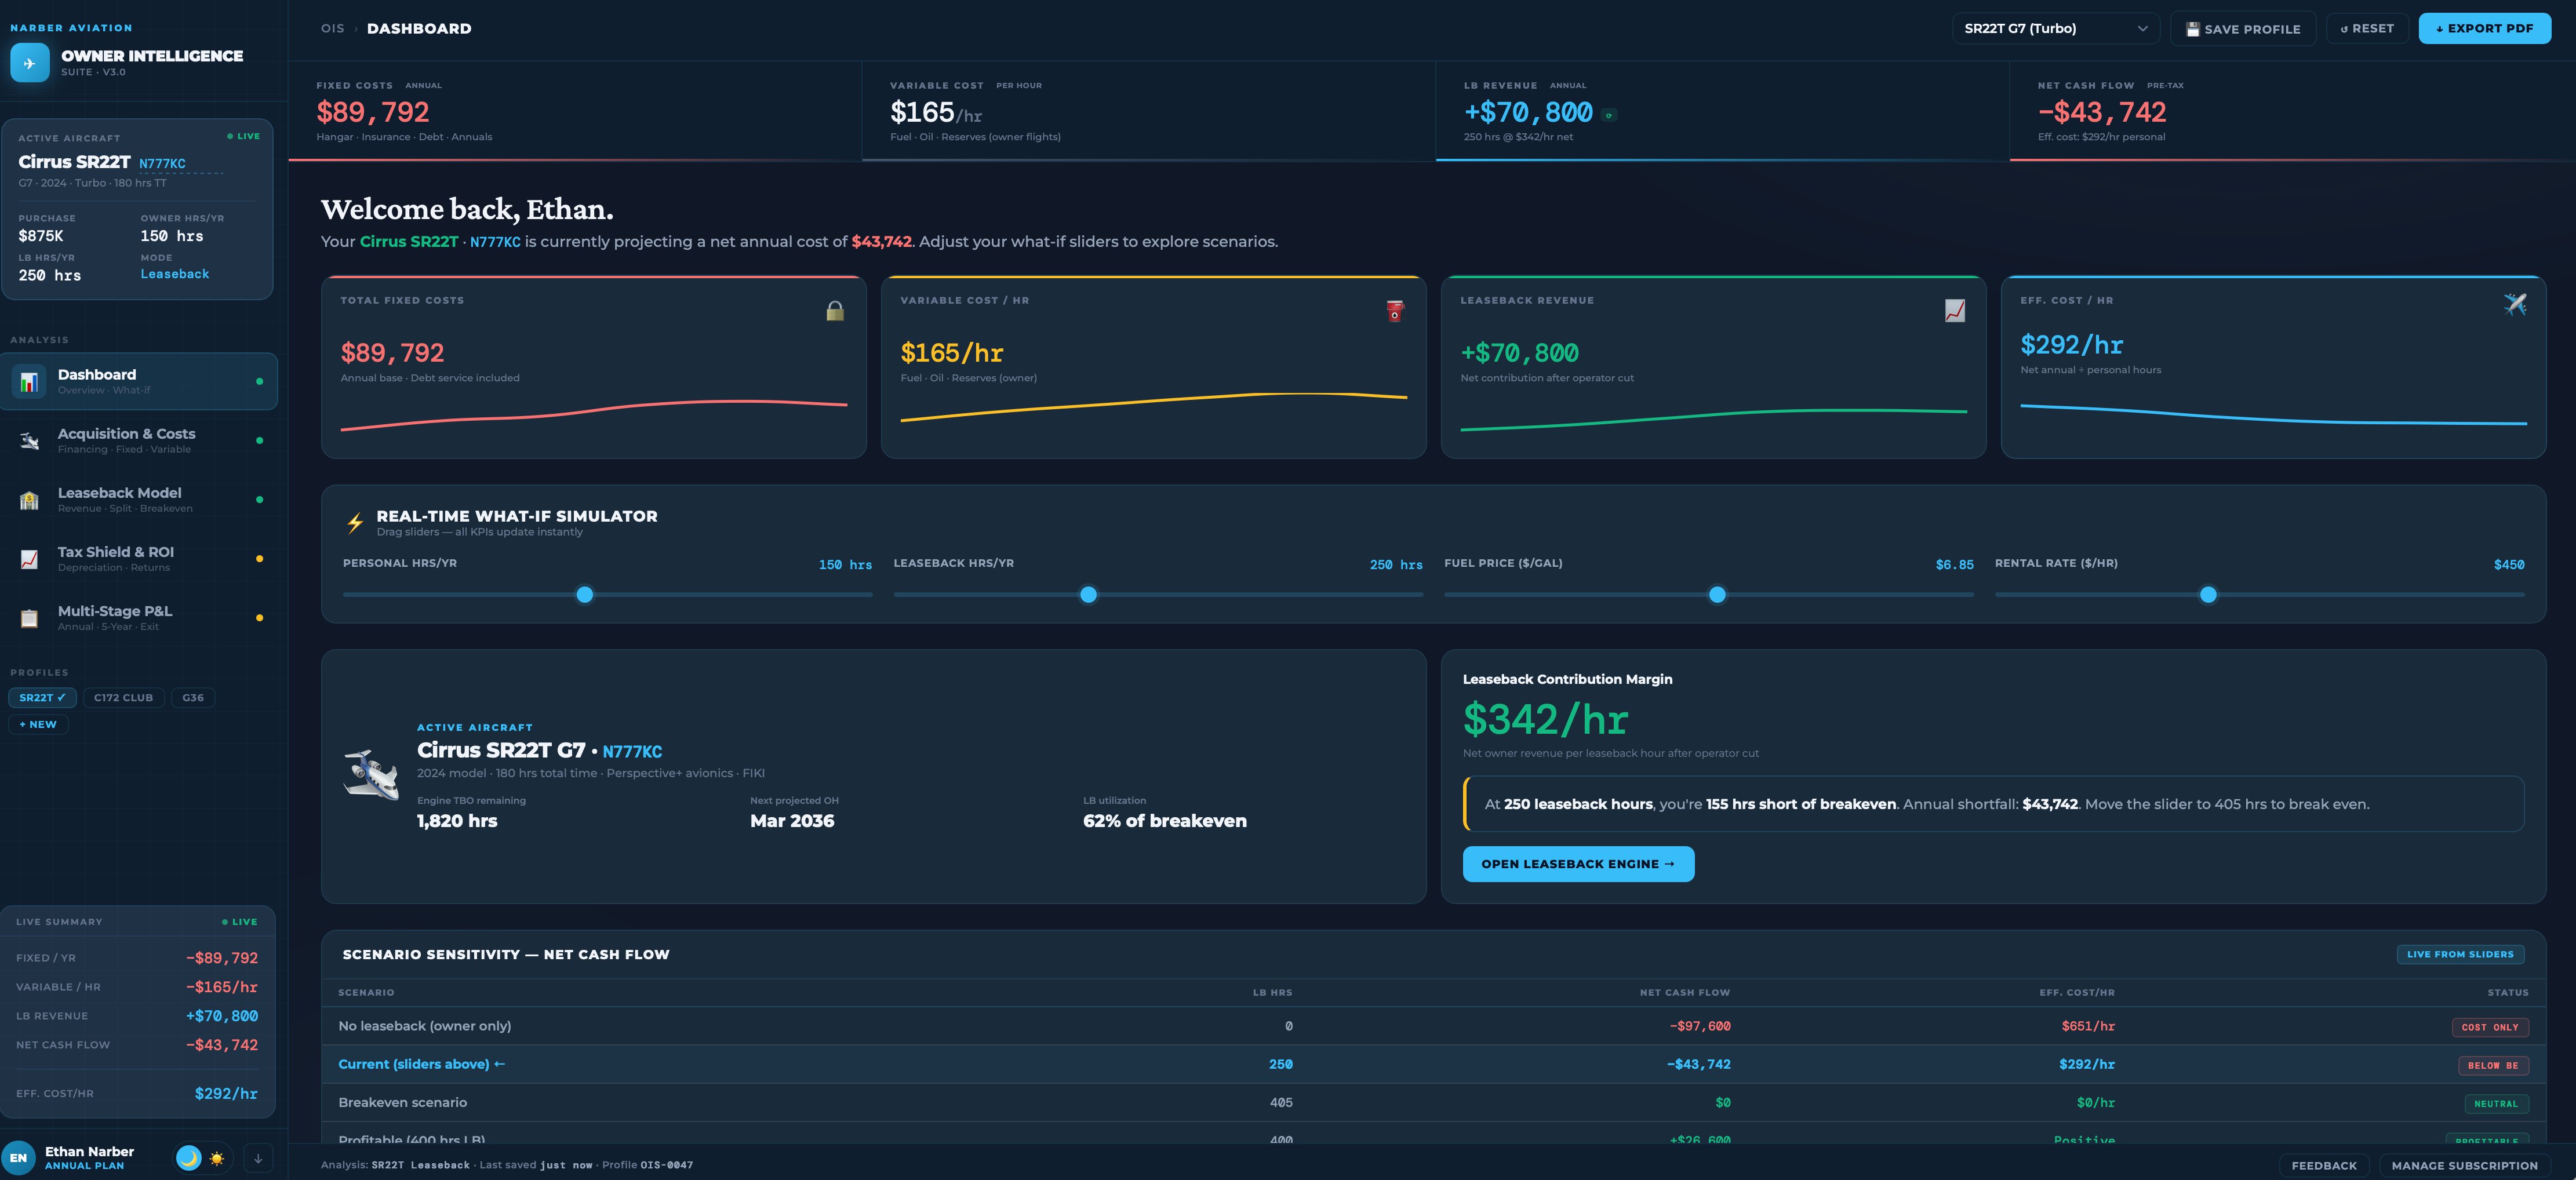Select the Current (sliders above) scenario row
The height and width of the screenshot is (1180, 2576).
point(1433,1064)
